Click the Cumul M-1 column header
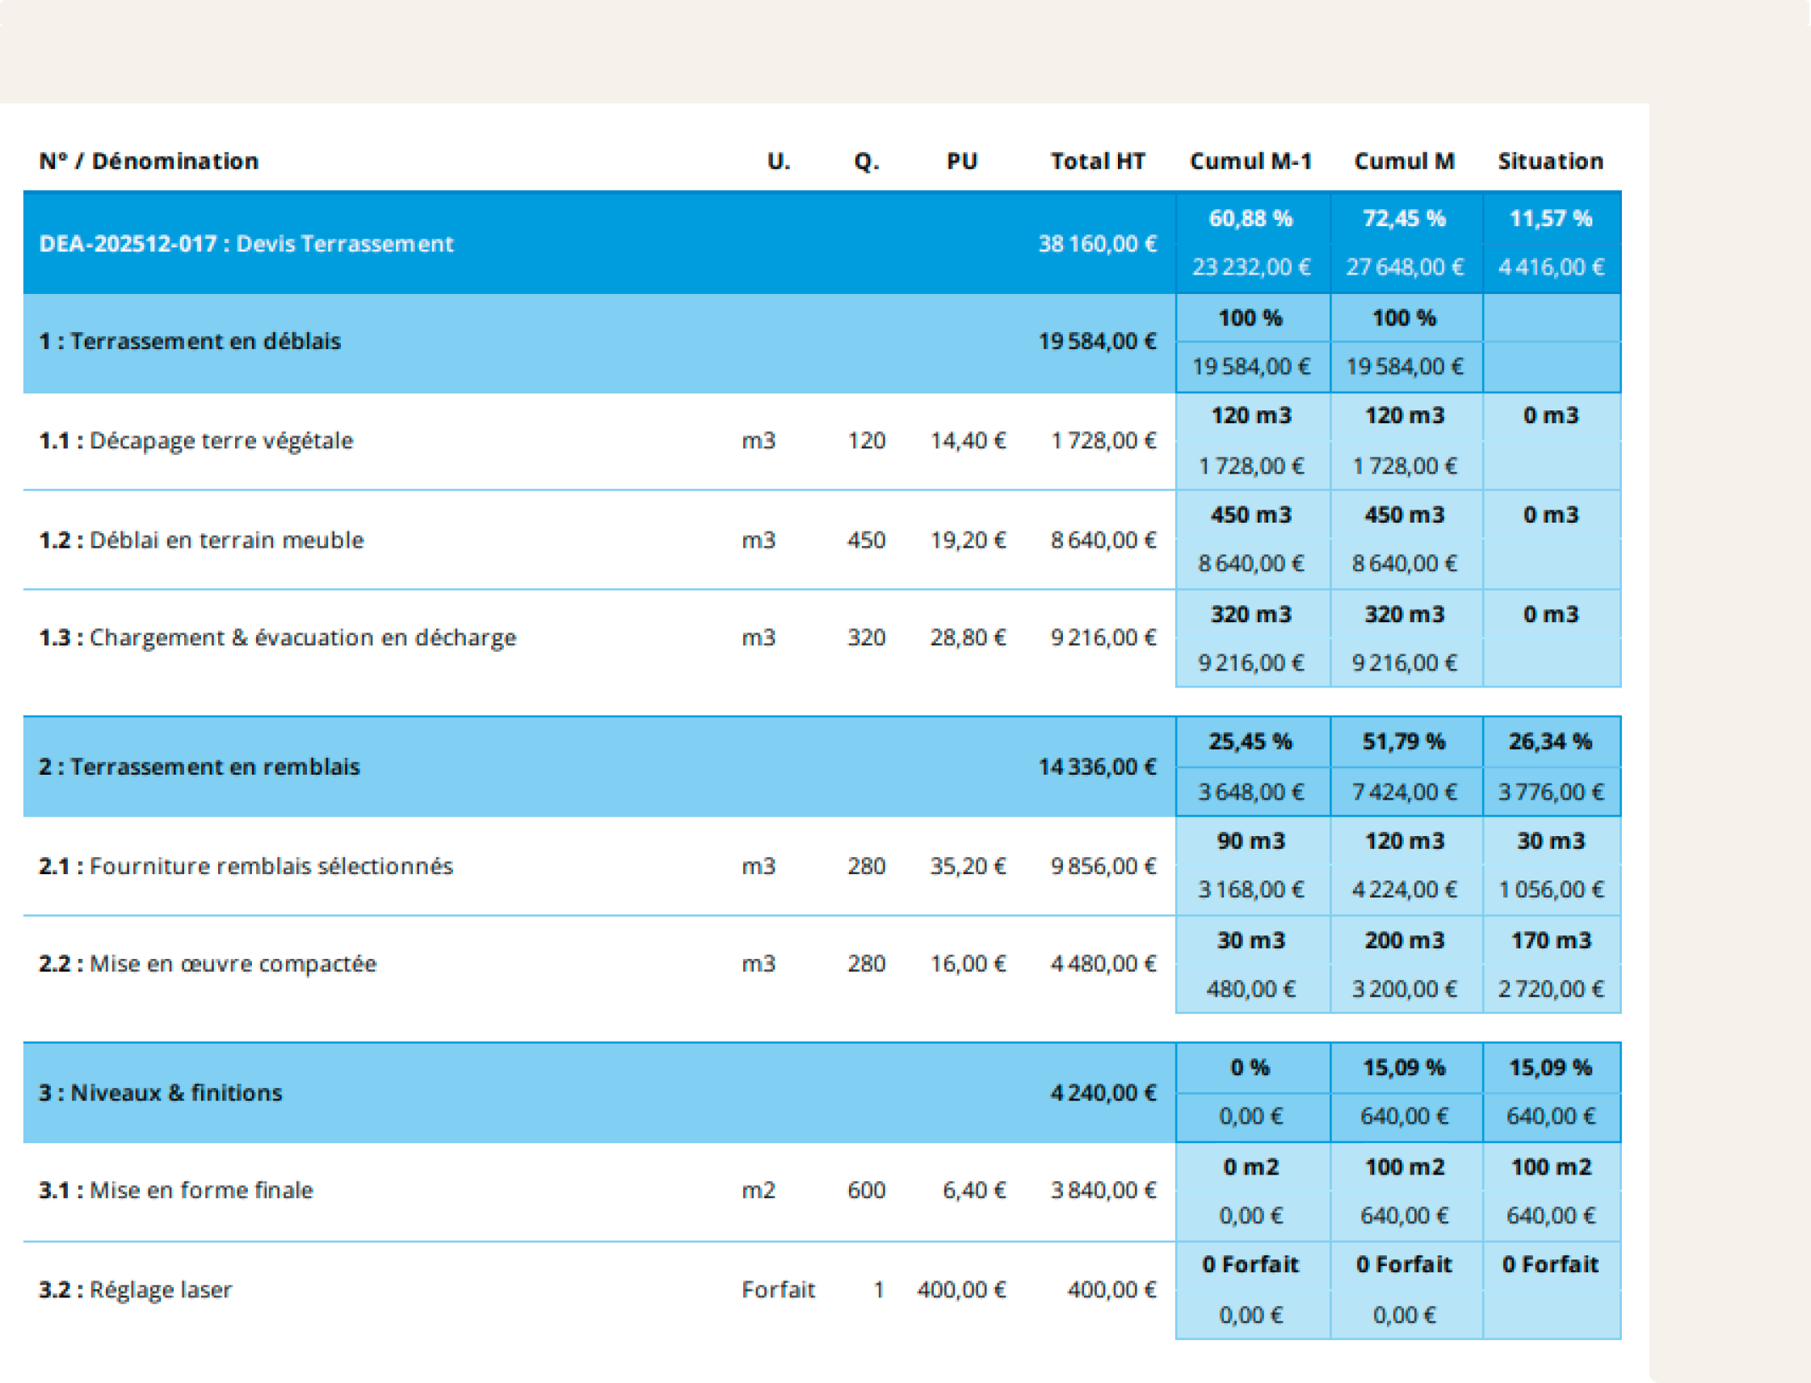This screenshot has width=1811, height=1383. [x=1250, y=162]
